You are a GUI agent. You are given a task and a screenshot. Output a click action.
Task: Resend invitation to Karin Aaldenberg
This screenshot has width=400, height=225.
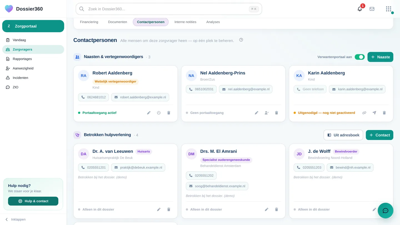tap(374, 113)
